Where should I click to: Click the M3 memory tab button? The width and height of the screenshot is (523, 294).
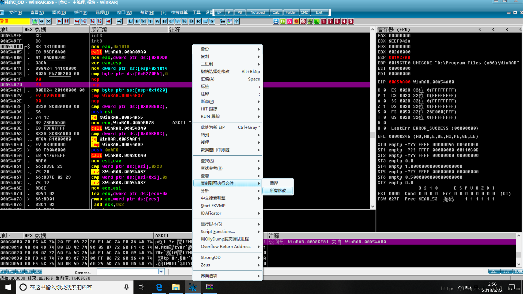[20, 271]
